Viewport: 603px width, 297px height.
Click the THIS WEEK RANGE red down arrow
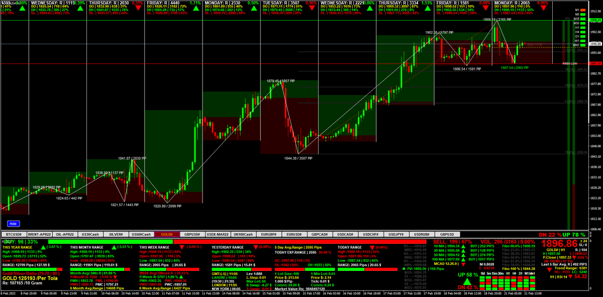pos(182,247)
